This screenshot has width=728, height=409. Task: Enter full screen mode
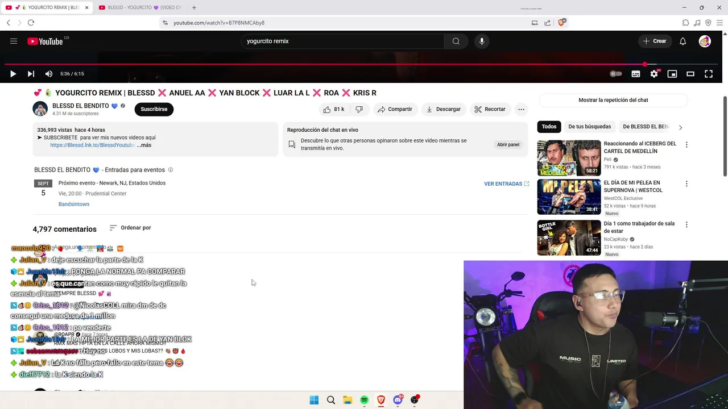pos(709,74)
